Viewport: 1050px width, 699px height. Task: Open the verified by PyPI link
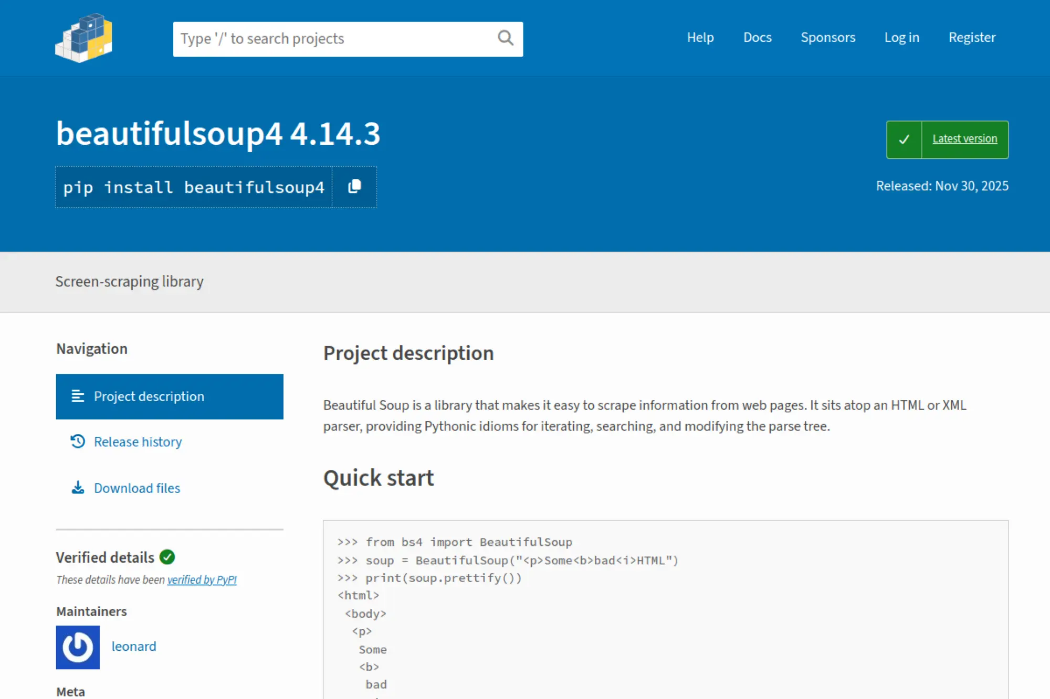pyautogui.click(x=202, y=579)
